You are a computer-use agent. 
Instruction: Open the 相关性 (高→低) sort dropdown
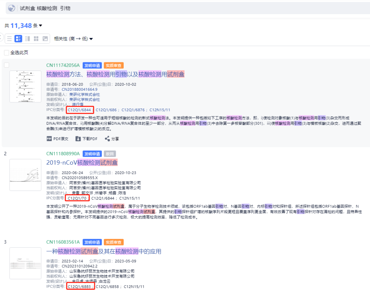point(73,39)
